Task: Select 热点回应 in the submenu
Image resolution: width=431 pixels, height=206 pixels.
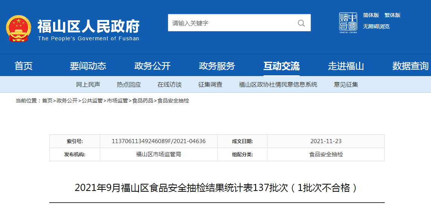Action: tap(129, 85)
